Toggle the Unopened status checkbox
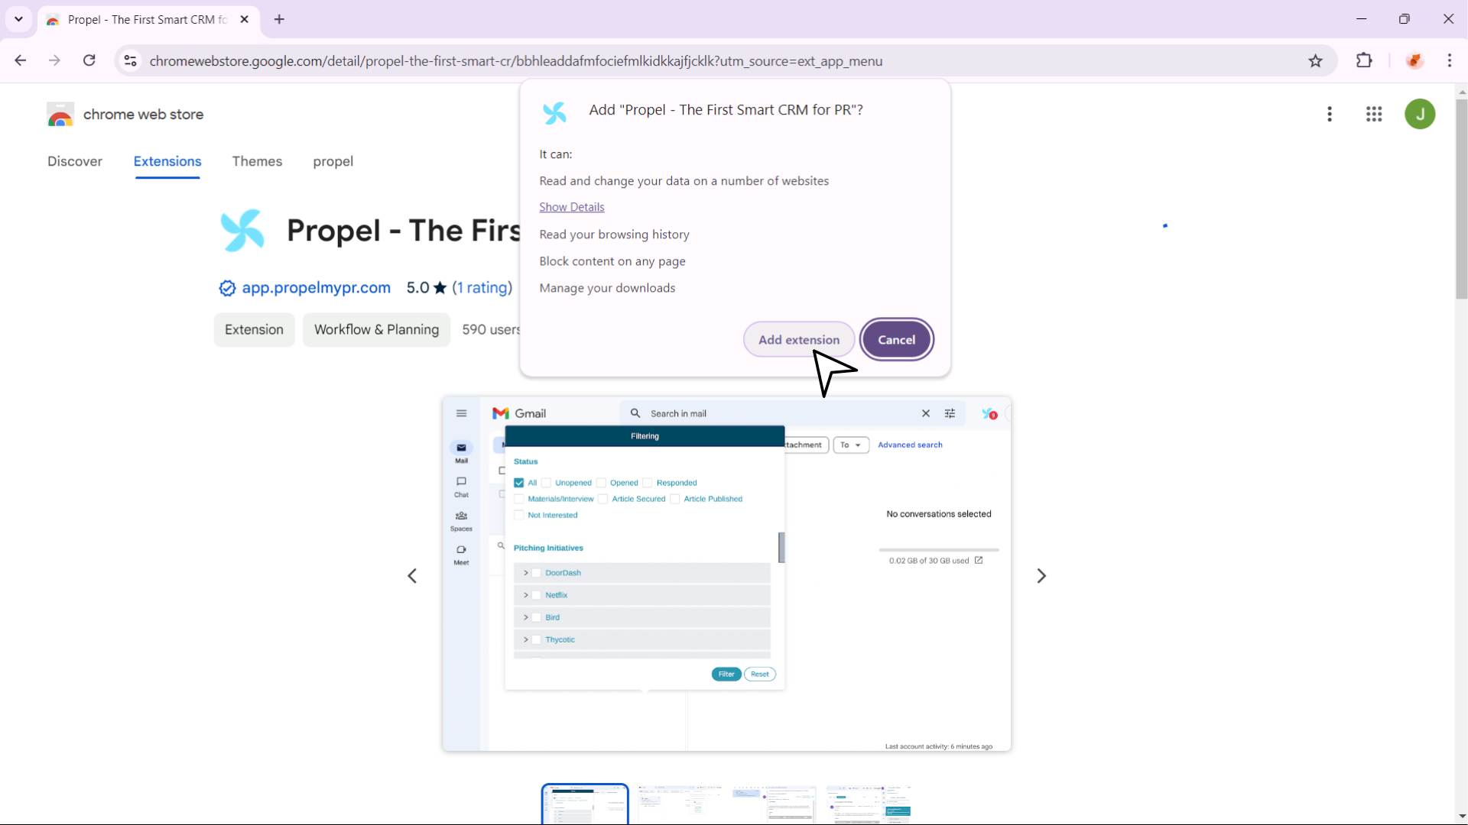 pos(546,483)
